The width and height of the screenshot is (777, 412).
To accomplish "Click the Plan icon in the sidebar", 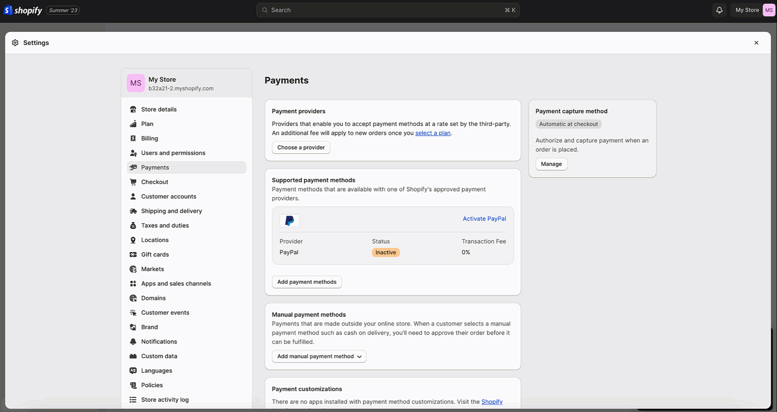I will [133, 124].
